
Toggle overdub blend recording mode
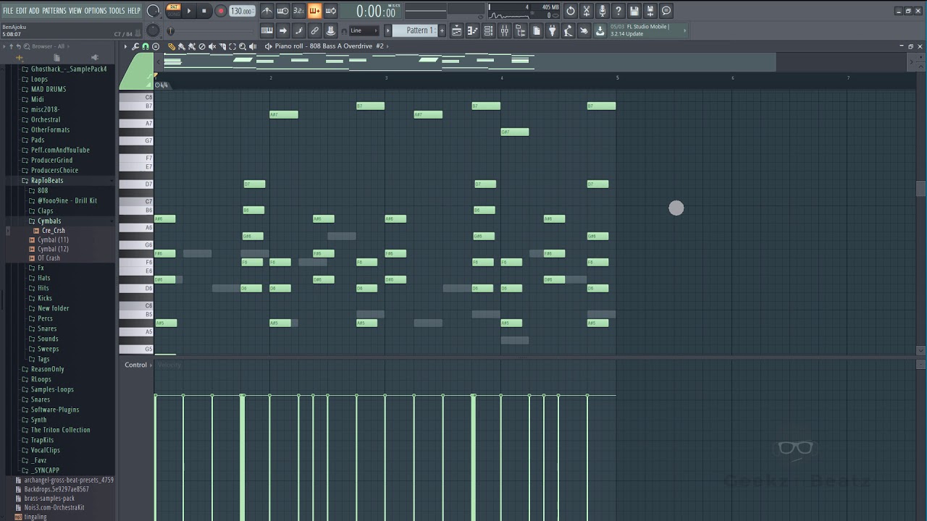tap(315, 11)
